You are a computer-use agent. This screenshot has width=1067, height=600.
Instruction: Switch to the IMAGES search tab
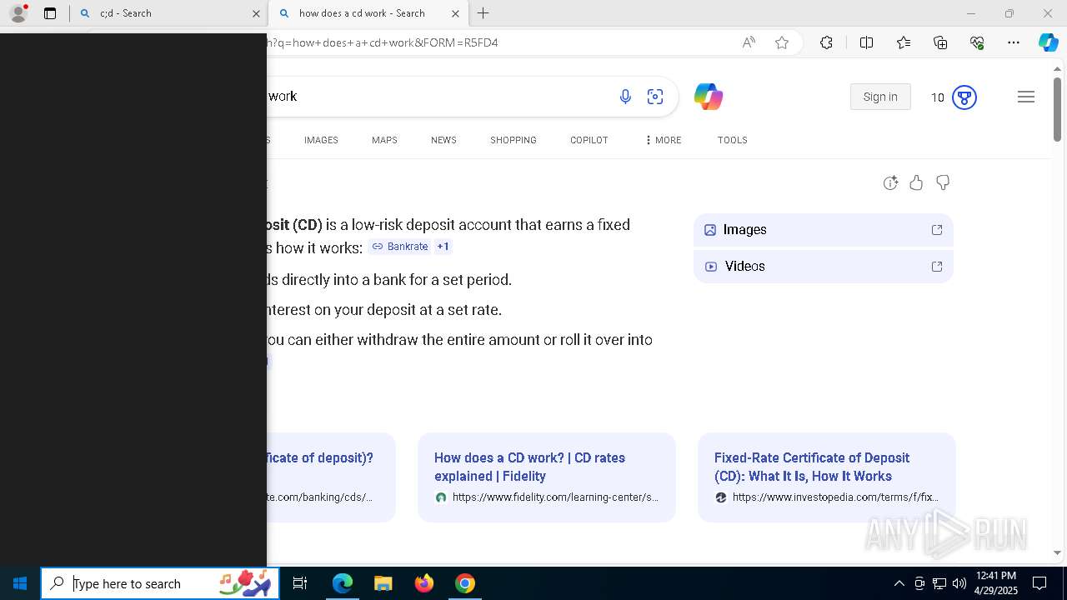click(x=321, y=140)
